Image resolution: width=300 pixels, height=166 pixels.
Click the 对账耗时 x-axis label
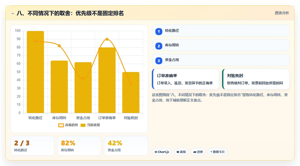tap(131, 118)
